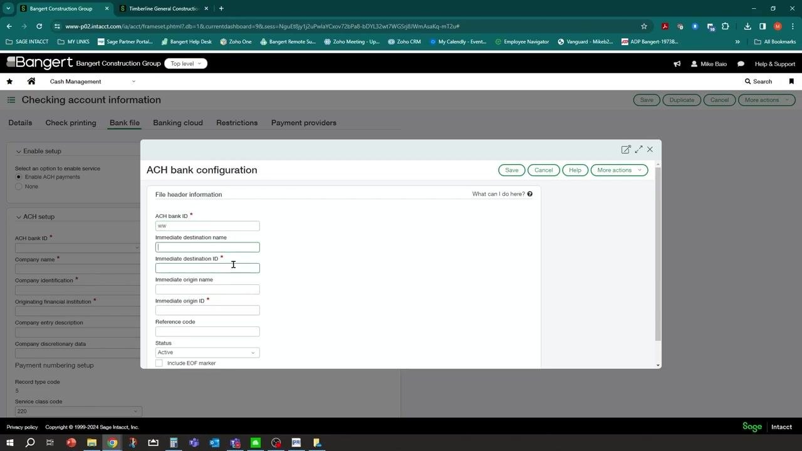The width and height of the screenshot is (802, 451).
Task: Open the Windows Start menu
Action: coord(9,443)
